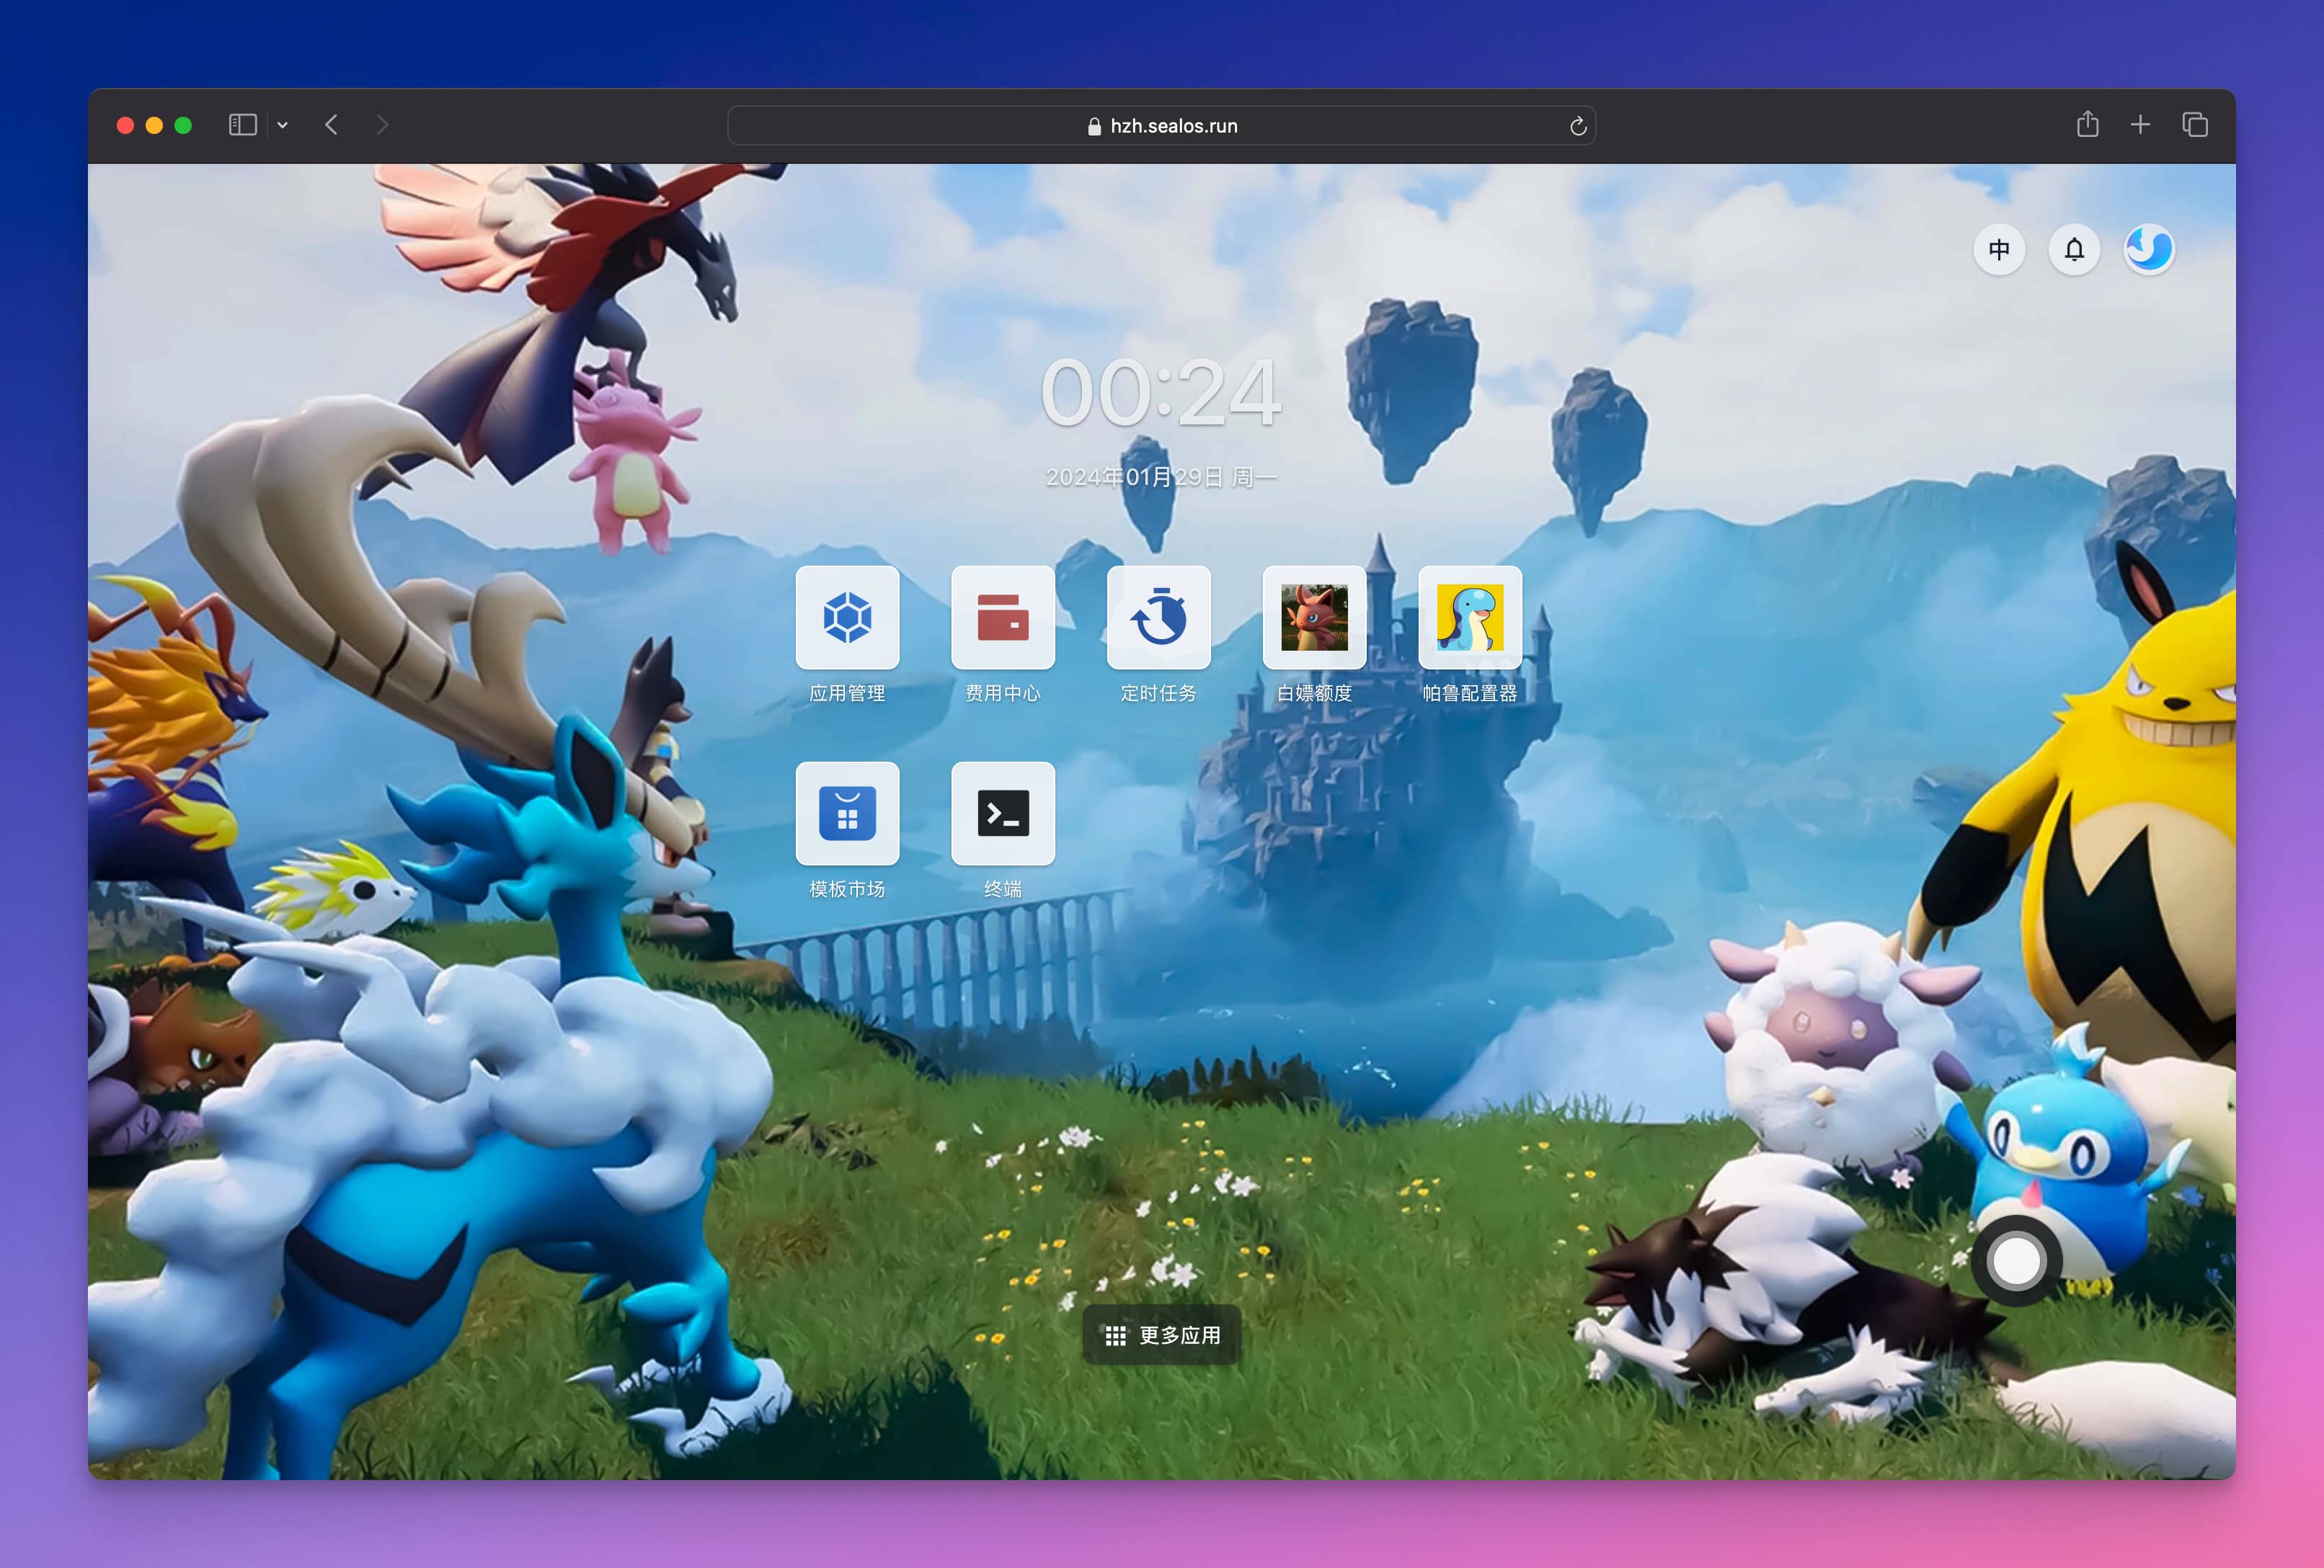Reload the current page
The width and height of the screenshot is (2324, 1568).
pyautogui.click(x=1577, y=126)
